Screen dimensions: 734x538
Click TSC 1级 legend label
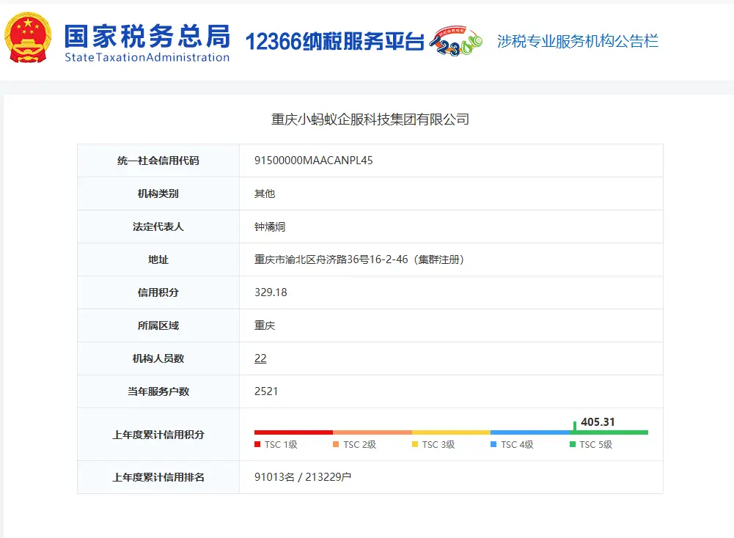click(x=281, y=444)
